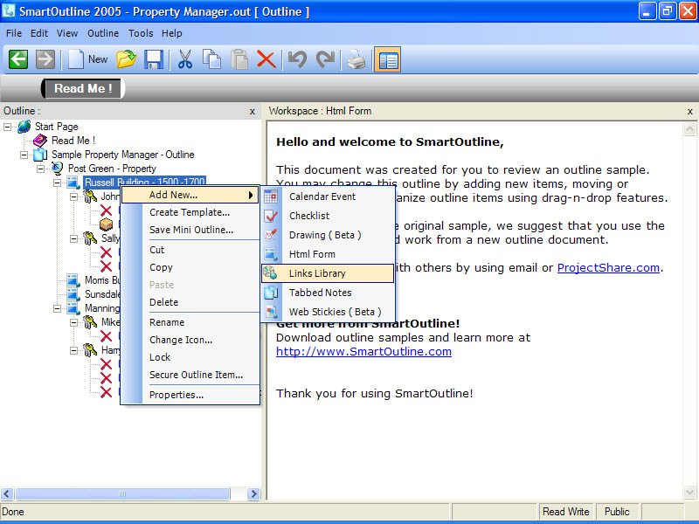
Task: Collapse the Post Green - Property node
Action: pos(40,169)
